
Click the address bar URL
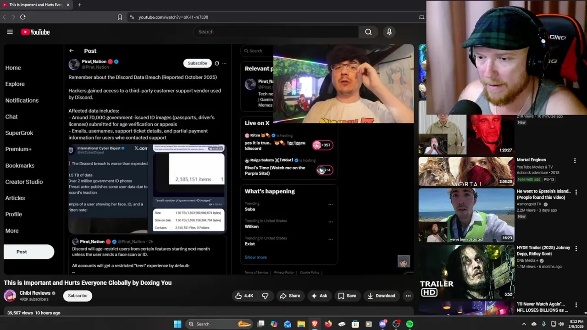pos(173,17)
